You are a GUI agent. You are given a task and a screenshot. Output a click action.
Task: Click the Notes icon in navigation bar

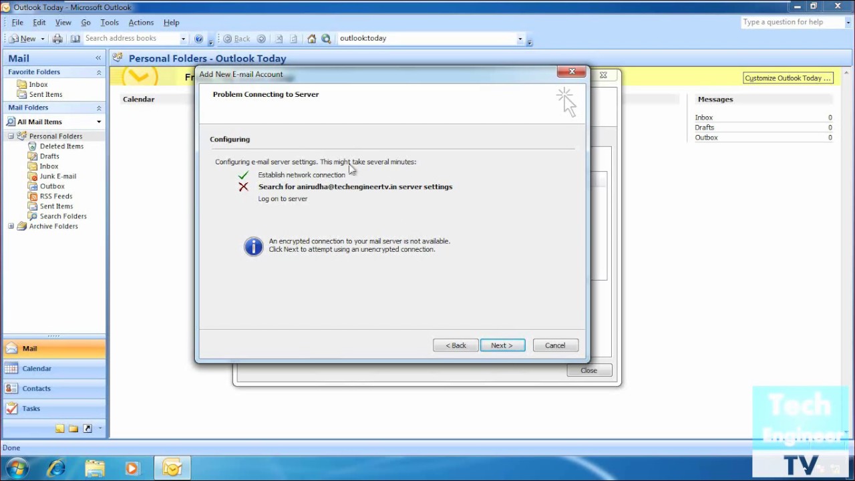[59, 429]
